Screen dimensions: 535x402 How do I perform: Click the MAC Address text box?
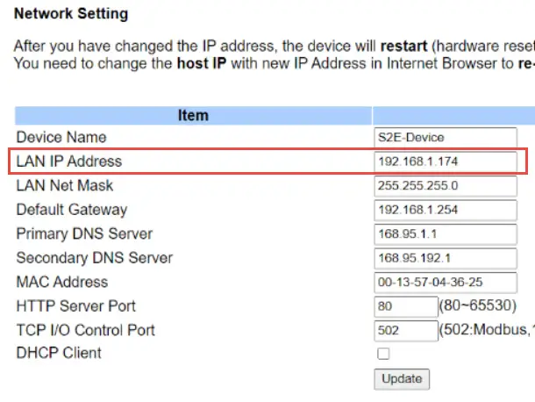(x=446, y=283)
